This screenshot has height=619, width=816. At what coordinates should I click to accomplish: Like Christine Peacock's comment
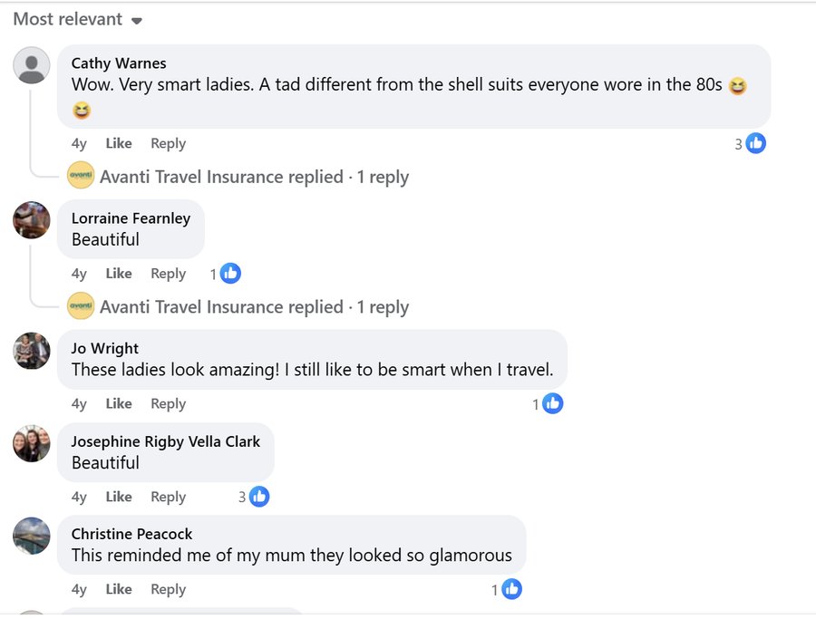[119, 589]
